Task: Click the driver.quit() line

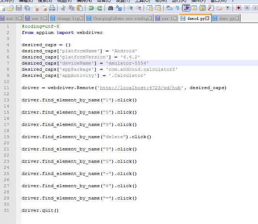Action: tap(40, 210)
